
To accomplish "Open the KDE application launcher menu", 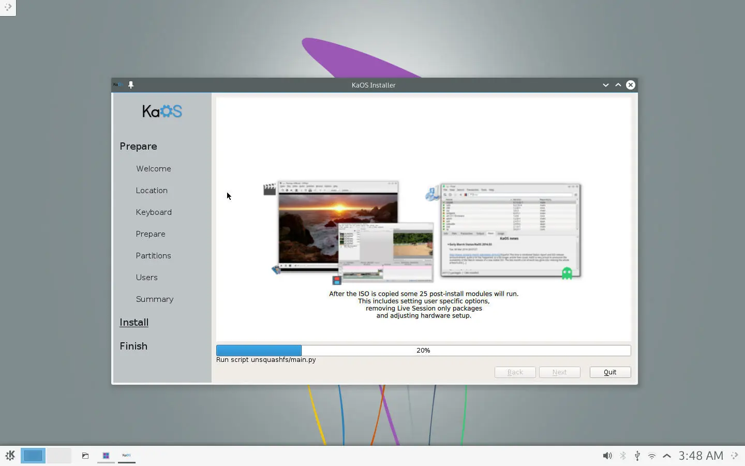I will (10, 456).
